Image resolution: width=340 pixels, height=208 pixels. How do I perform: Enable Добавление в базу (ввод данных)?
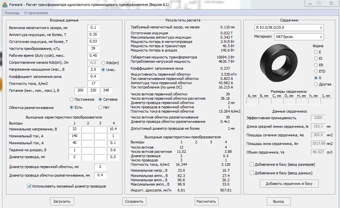(252, 173)
